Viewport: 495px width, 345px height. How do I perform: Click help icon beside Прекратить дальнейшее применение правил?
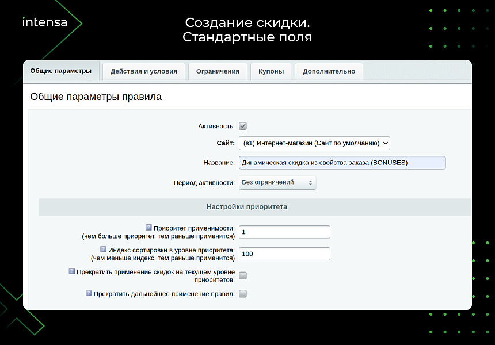point(89,293)
